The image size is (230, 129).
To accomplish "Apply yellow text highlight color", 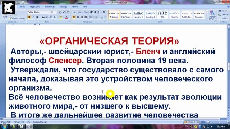I will click(x=61, y=17).
